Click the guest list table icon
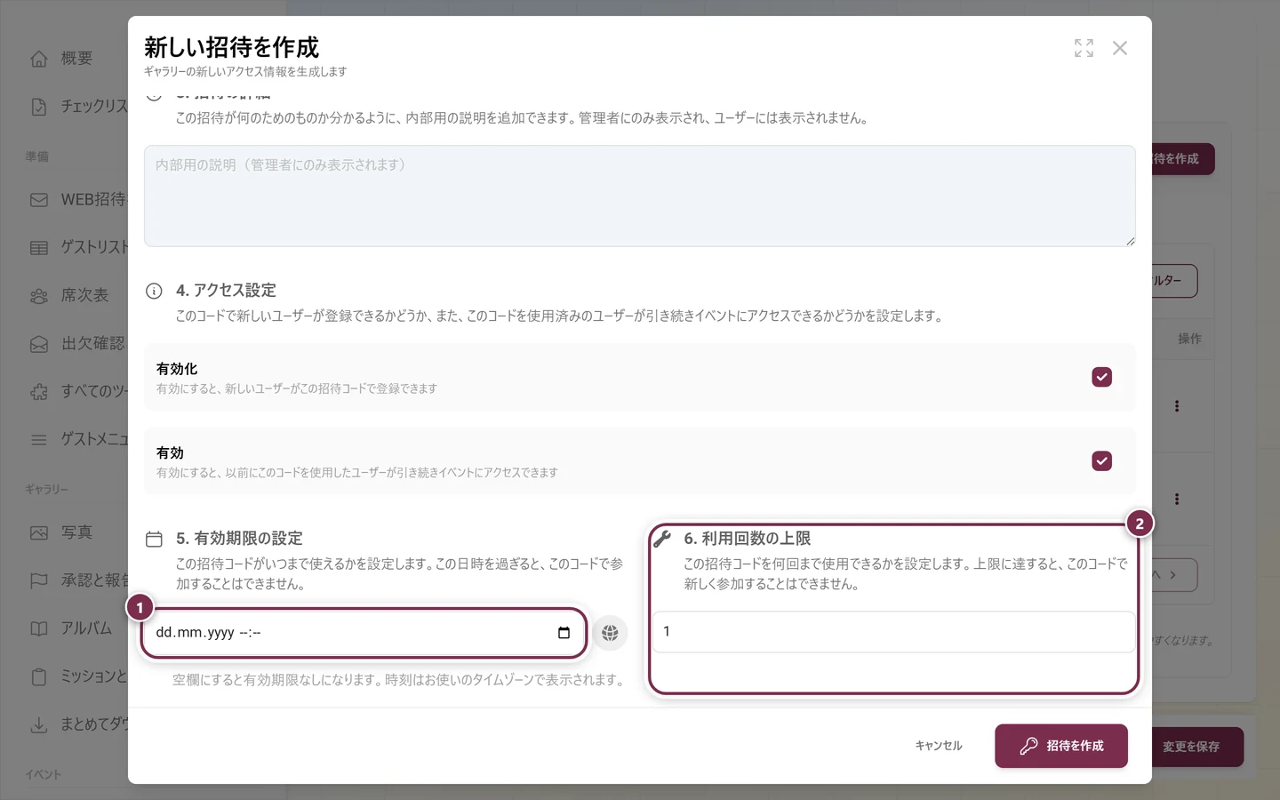Screen dimensions: 1280x800 [x=39, y=248]
